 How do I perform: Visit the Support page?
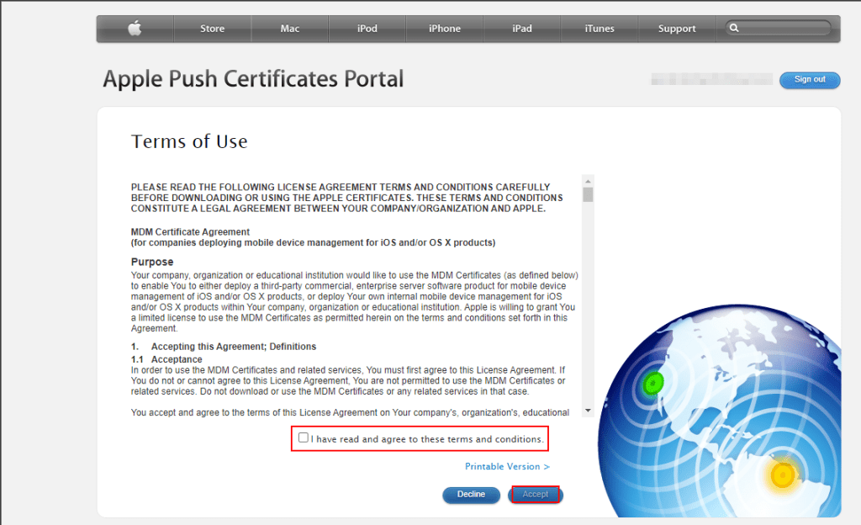point(677,29)
